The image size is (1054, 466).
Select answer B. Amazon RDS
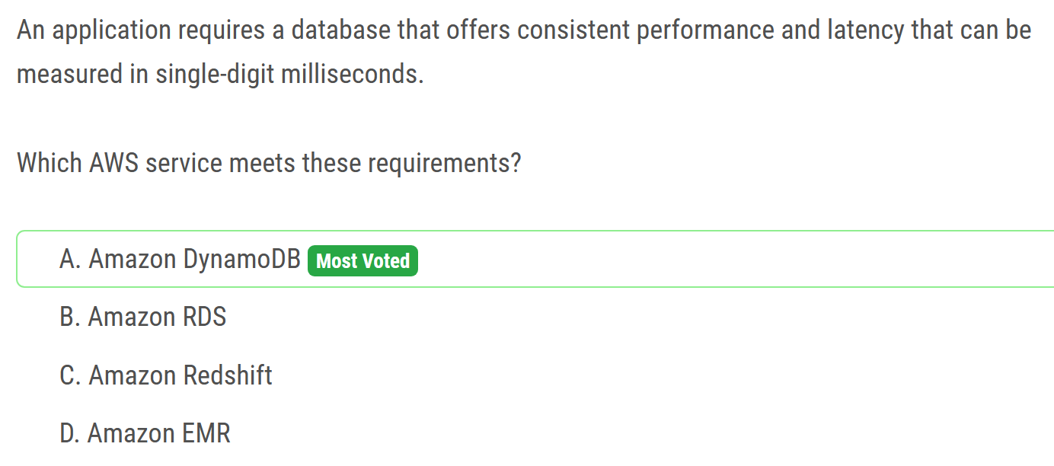143,317
